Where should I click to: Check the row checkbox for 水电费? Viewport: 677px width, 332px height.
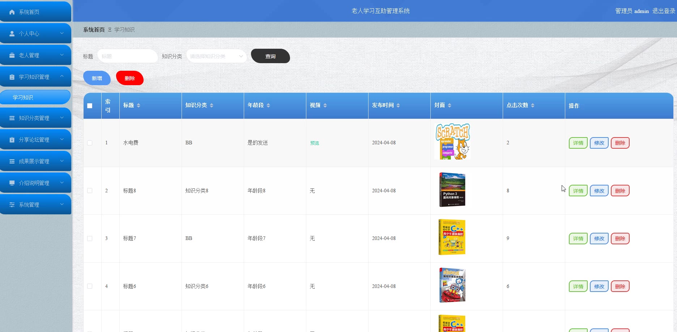click(90, 143)
